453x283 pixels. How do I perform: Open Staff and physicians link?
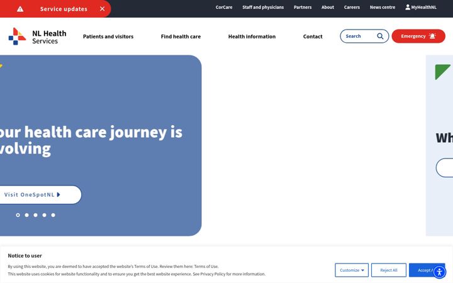[x=263, y=7]
